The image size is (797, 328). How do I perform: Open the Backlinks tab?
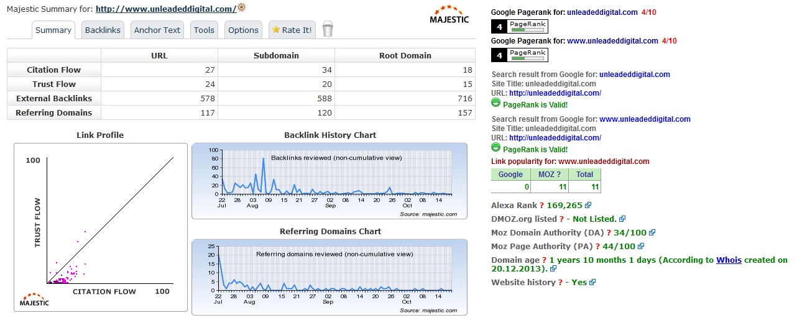(x=103, y=30)
